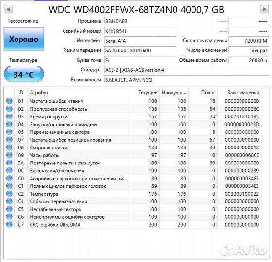Select attribute text События переназначения
Screen dimensions: 272x262
point(59,201)
